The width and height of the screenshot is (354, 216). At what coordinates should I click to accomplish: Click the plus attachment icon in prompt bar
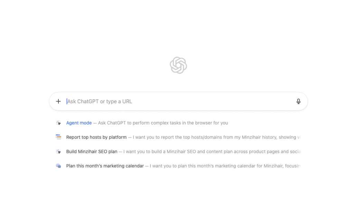coord(58,101)
